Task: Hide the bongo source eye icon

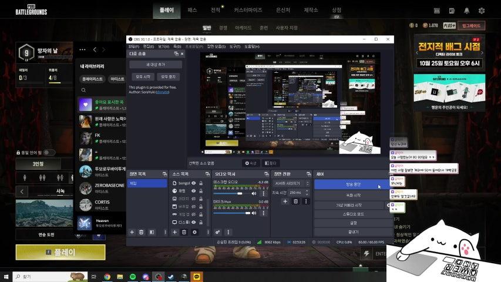Action: [x=194, y=183]
